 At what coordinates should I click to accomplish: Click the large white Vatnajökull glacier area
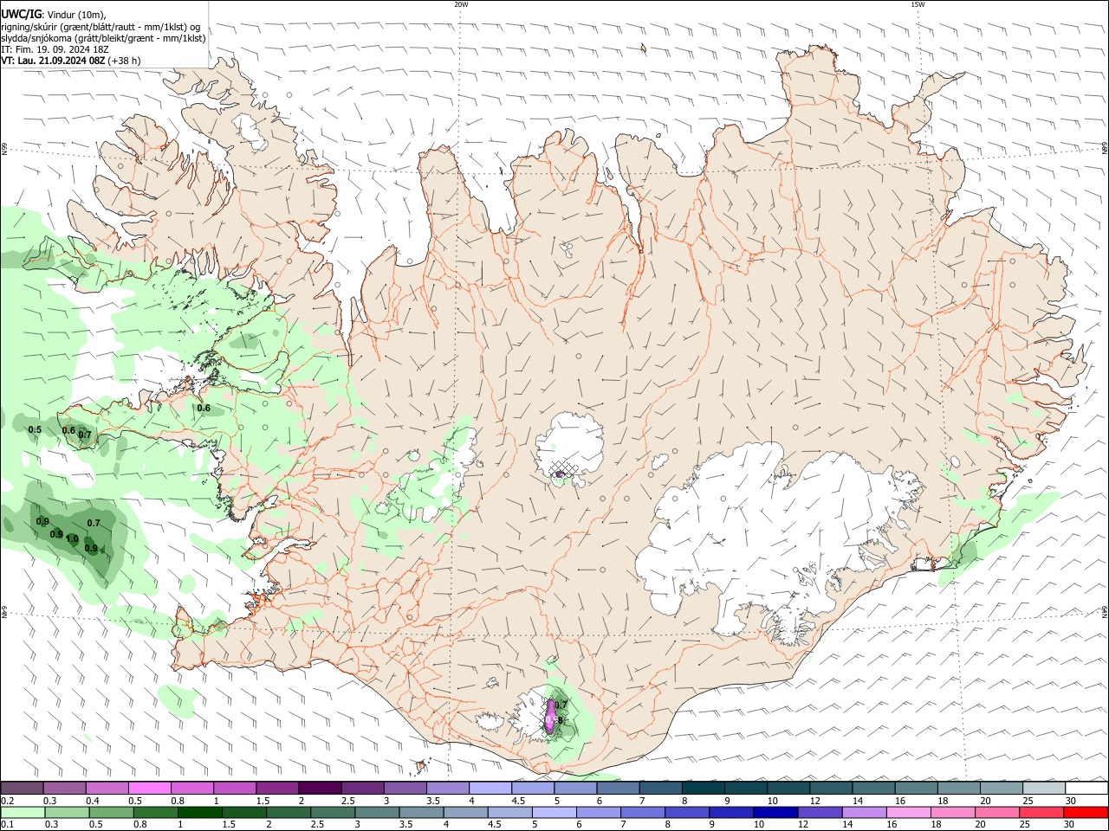(780, 537)
